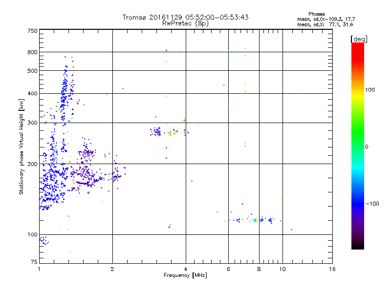Click the colorbar tick label '100'
Screen dimensions: 391x293
pyautogui.click(x=370, y=90)
